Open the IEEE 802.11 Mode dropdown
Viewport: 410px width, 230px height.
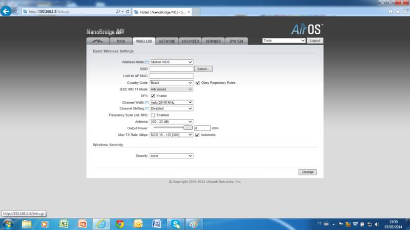tap(171, 89)
